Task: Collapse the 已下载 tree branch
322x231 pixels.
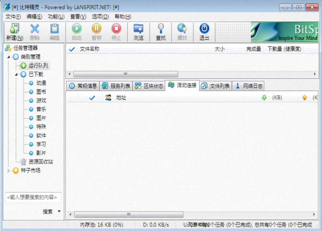Action: pos(16,74)
